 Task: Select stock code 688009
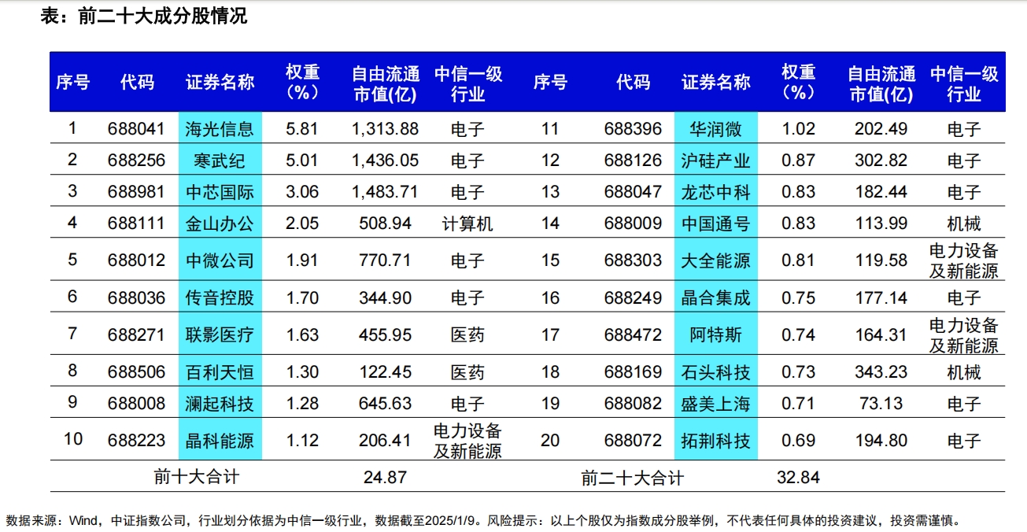(x=634, y=224)
